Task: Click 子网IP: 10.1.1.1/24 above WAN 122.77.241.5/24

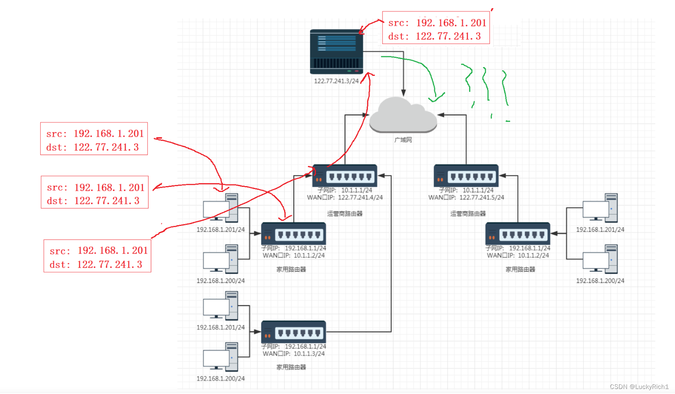Action: 466,190
